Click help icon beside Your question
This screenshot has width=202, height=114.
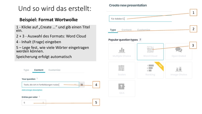pyautogui.click(x=37, y=79)
